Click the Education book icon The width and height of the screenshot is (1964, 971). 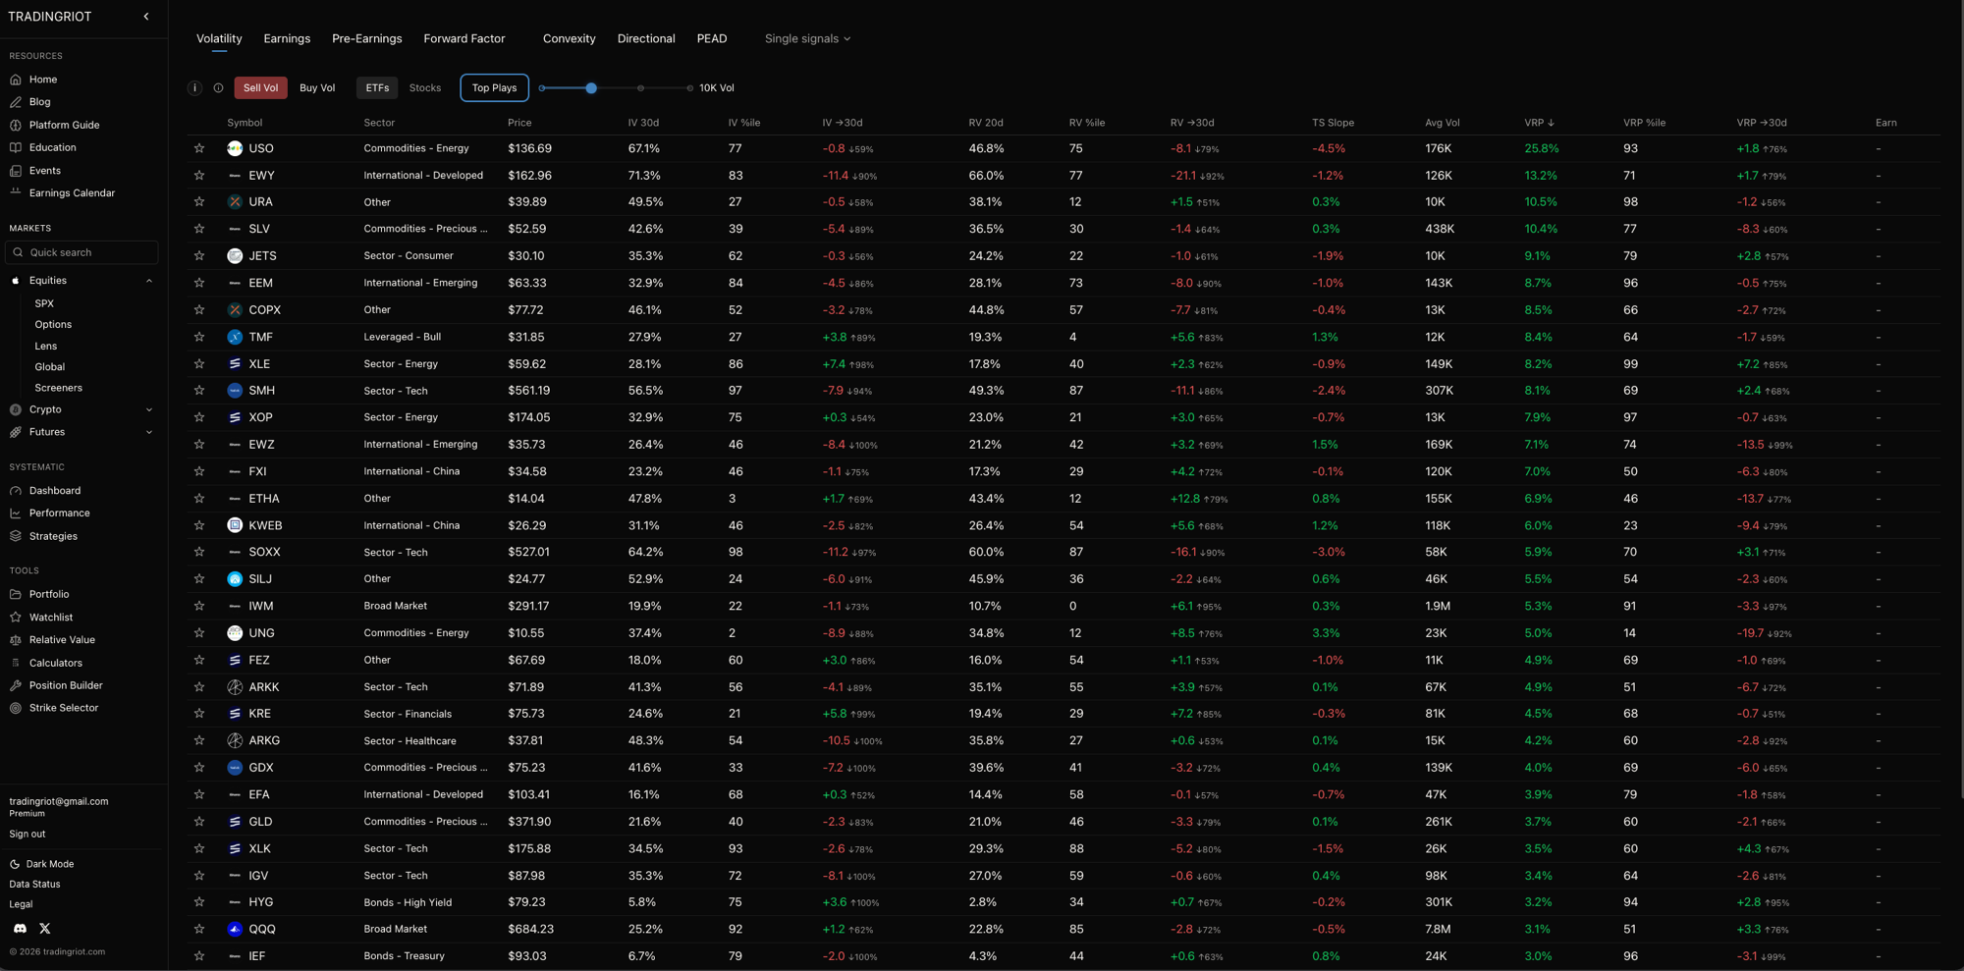pyautogui.click(x=16, y=147)
